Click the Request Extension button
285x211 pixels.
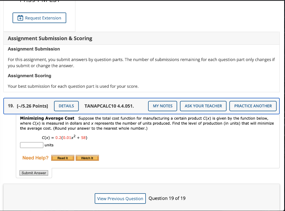click(39, 17)
